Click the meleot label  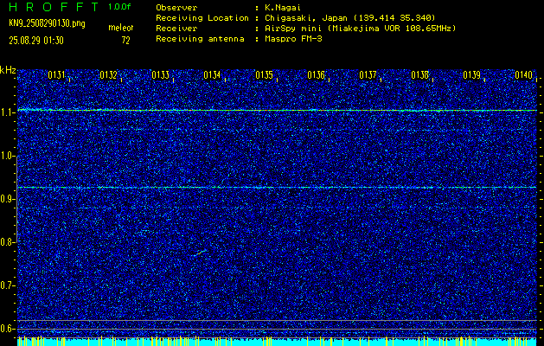[121, 28]
